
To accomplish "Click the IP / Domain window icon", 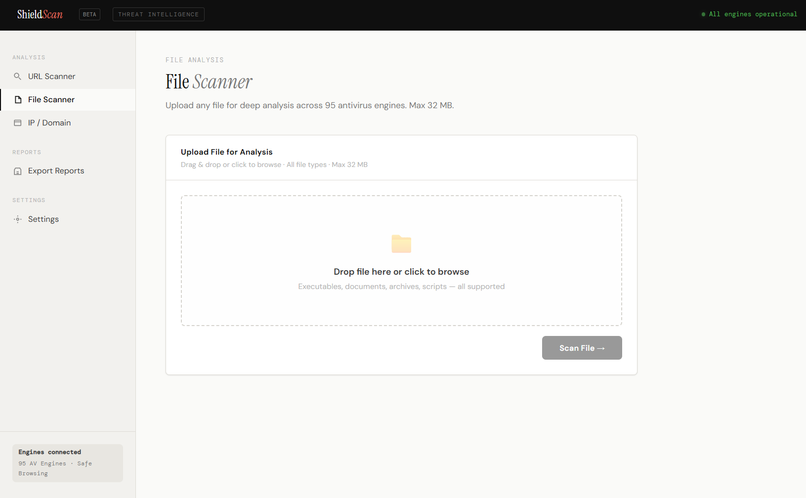I will 18,123.
